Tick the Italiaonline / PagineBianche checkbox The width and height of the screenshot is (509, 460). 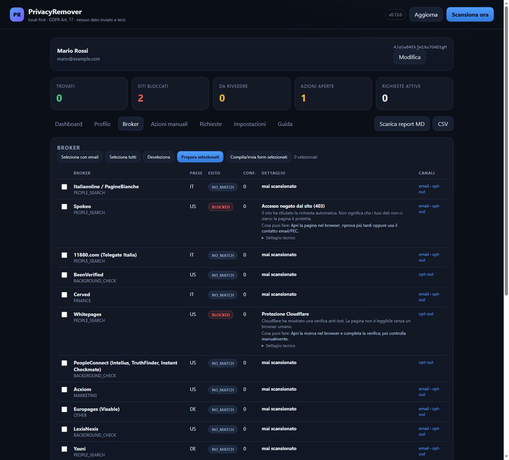click(64, 187)
